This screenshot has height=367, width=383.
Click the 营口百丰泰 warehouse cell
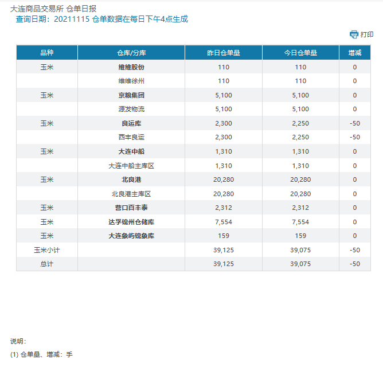pos(131,208)
